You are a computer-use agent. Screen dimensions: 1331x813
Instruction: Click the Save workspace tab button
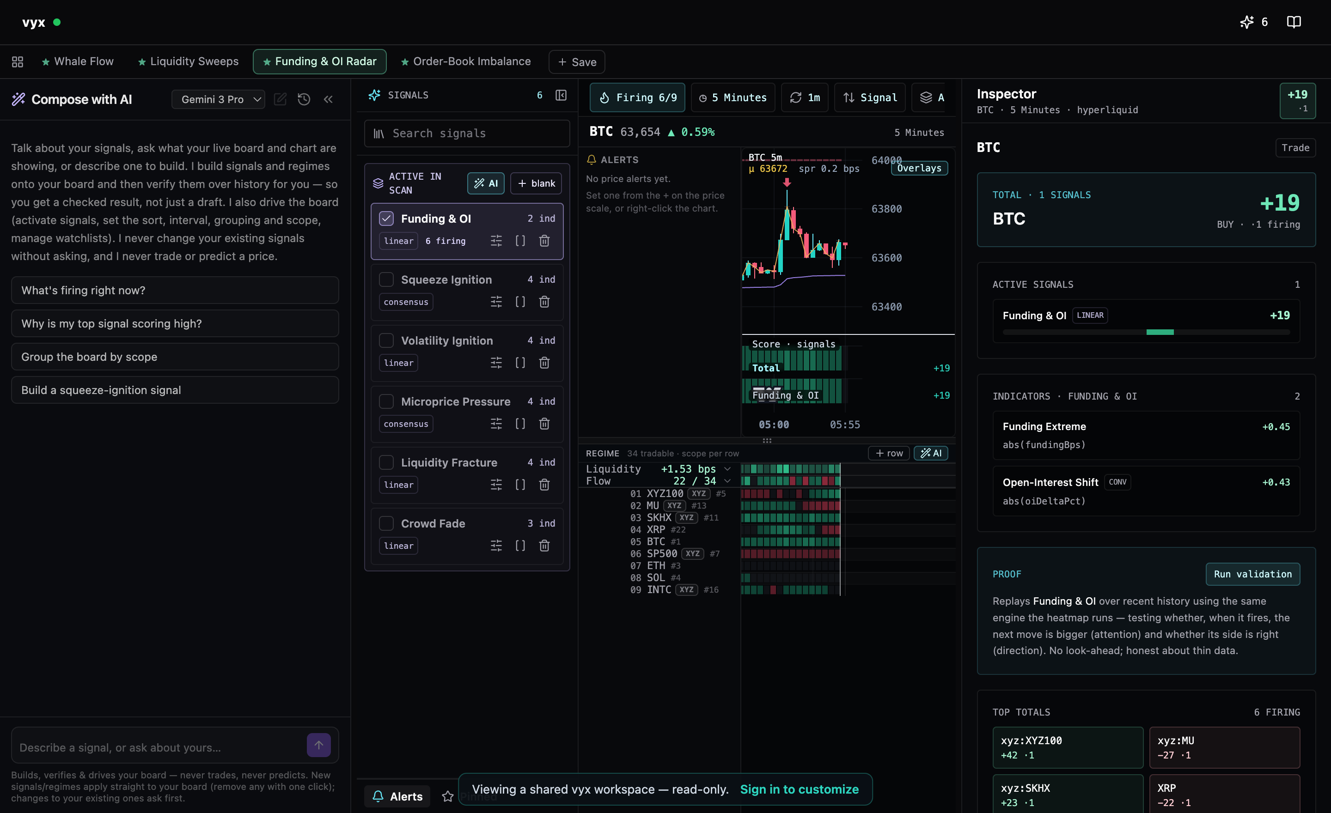pyautogui.click(x=577, y=62)
